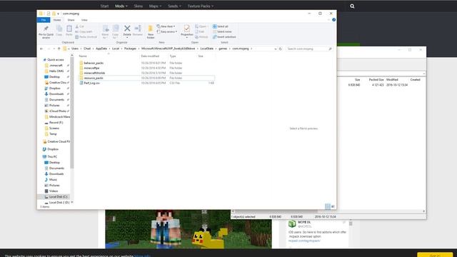
Task: Click Edit in ribbon Open group
Action: 200,31
